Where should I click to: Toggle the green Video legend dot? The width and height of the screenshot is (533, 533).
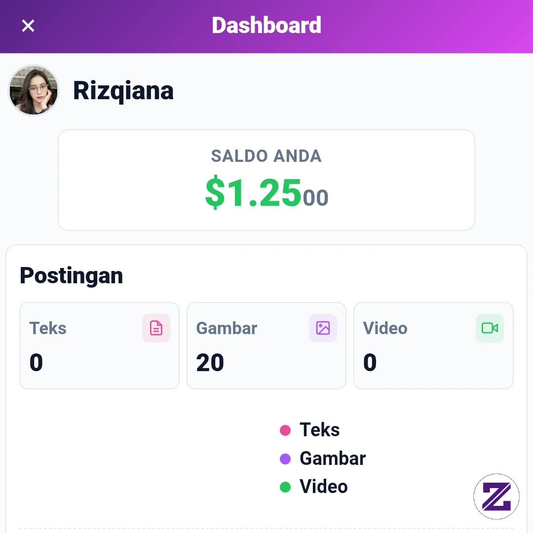coord(285,487)
